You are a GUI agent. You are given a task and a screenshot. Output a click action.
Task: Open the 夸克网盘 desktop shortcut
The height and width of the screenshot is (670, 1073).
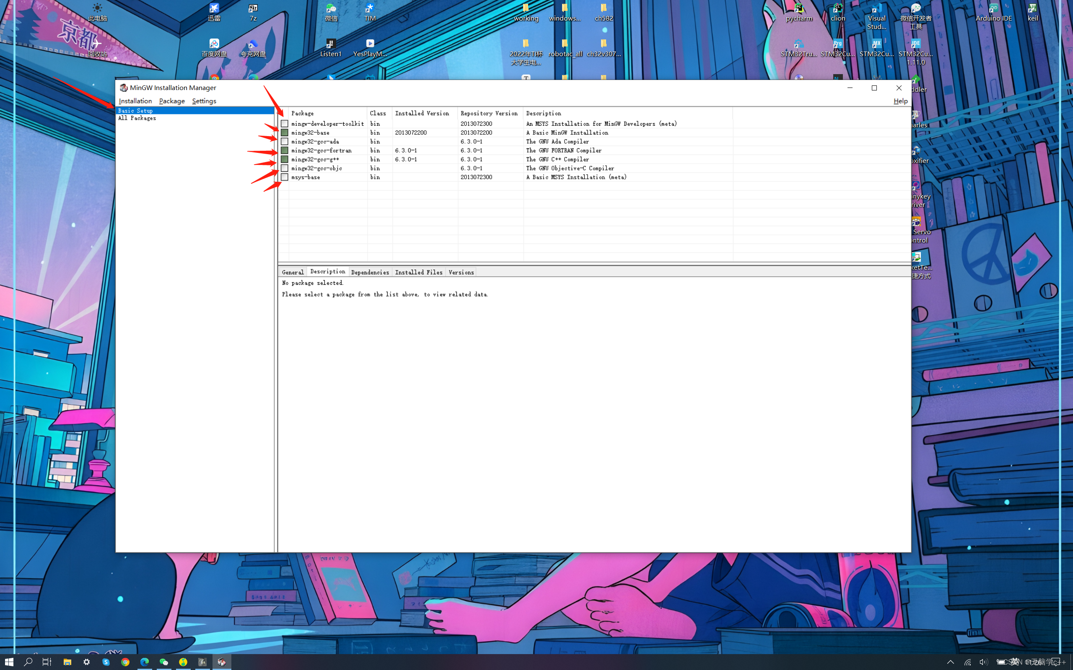[x=253, y=48]
